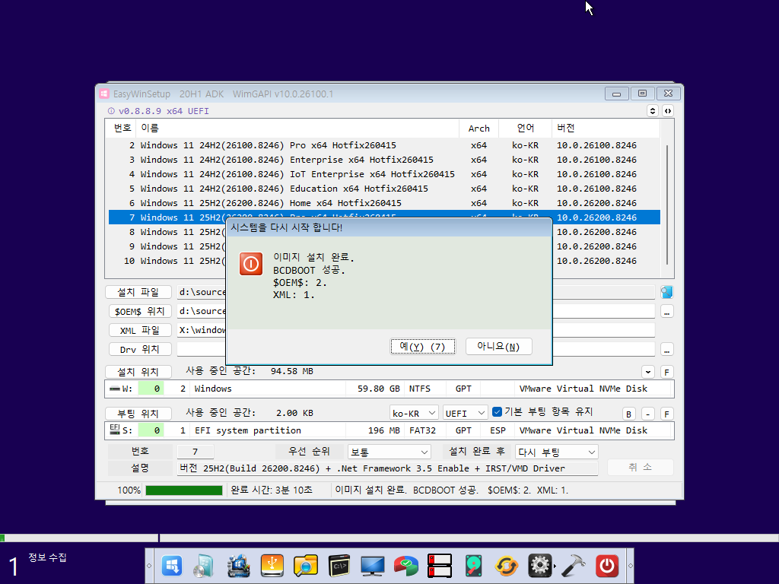Click the orange sync arrows dock icon
The height and width of the screenshot is (584, 779).
507,566
